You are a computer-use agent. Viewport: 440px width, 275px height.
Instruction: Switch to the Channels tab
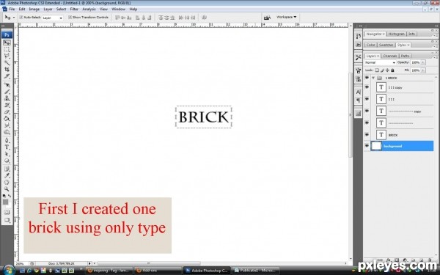click(x=390, y=56)
